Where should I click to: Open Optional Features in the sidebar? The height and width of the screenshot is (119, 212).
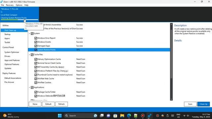(12, 64)
